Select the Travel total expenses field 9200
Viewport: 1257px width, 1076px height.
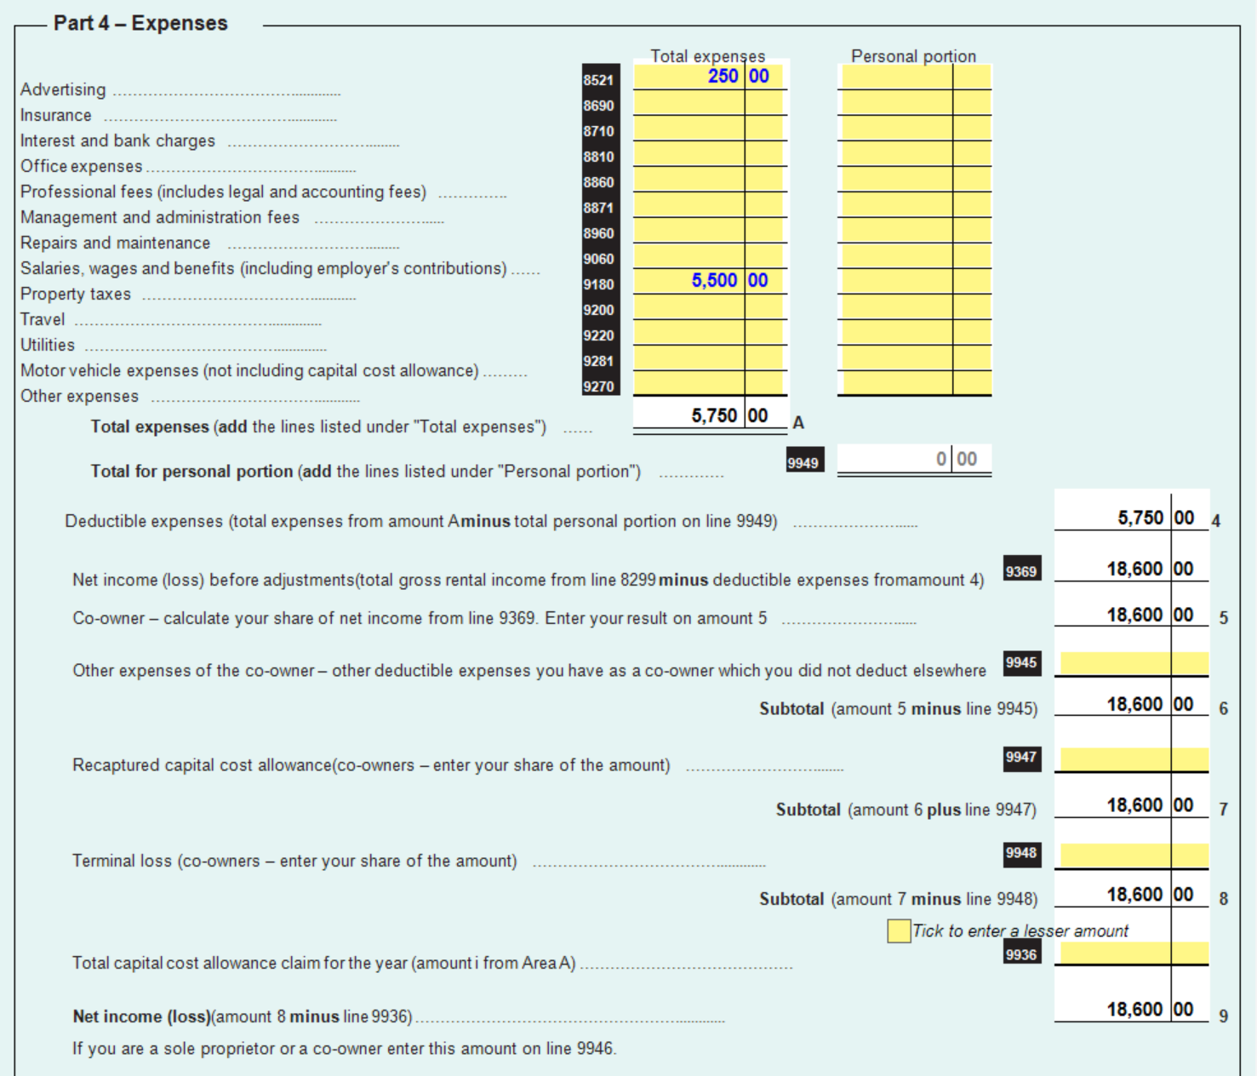click(708, 306)
